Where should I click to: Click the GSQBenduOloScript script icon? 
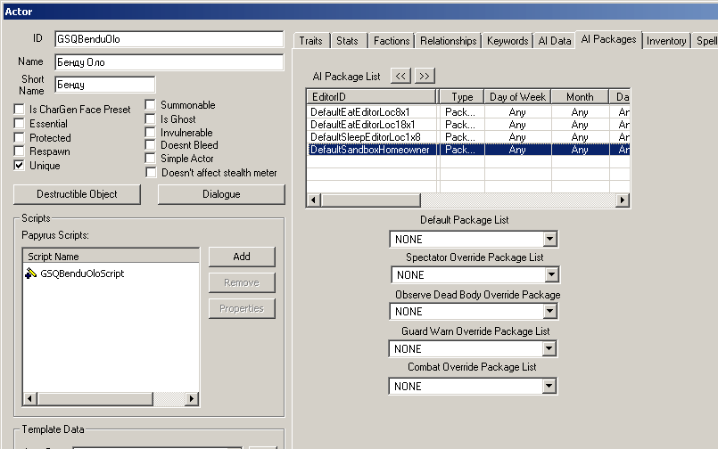pyautogui.click(x=30, y=273)
